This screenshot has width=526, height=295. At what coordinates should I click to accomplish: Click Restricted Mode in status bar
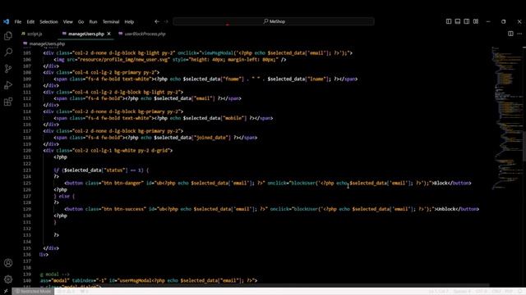(33, 292)
